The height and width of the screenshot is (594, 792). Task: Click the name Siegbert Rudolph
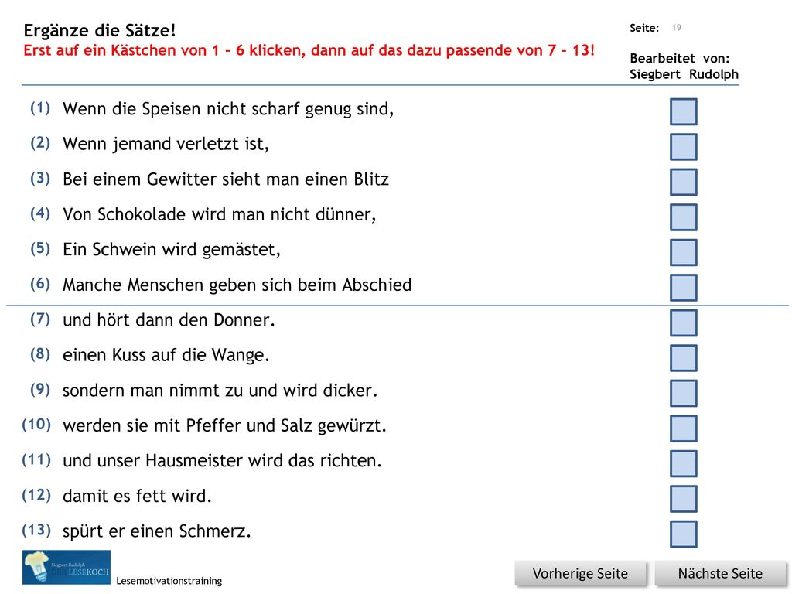pos(684,74)
